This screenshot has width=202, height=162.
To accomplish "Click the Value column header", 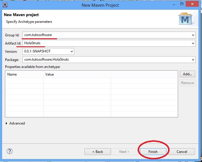I will coord(77,74).
